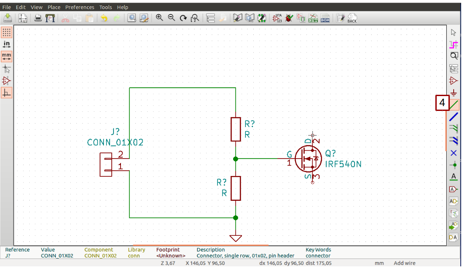Open the Place menu
This screenshot has height=269, width=462.
(x=53, y=7)
